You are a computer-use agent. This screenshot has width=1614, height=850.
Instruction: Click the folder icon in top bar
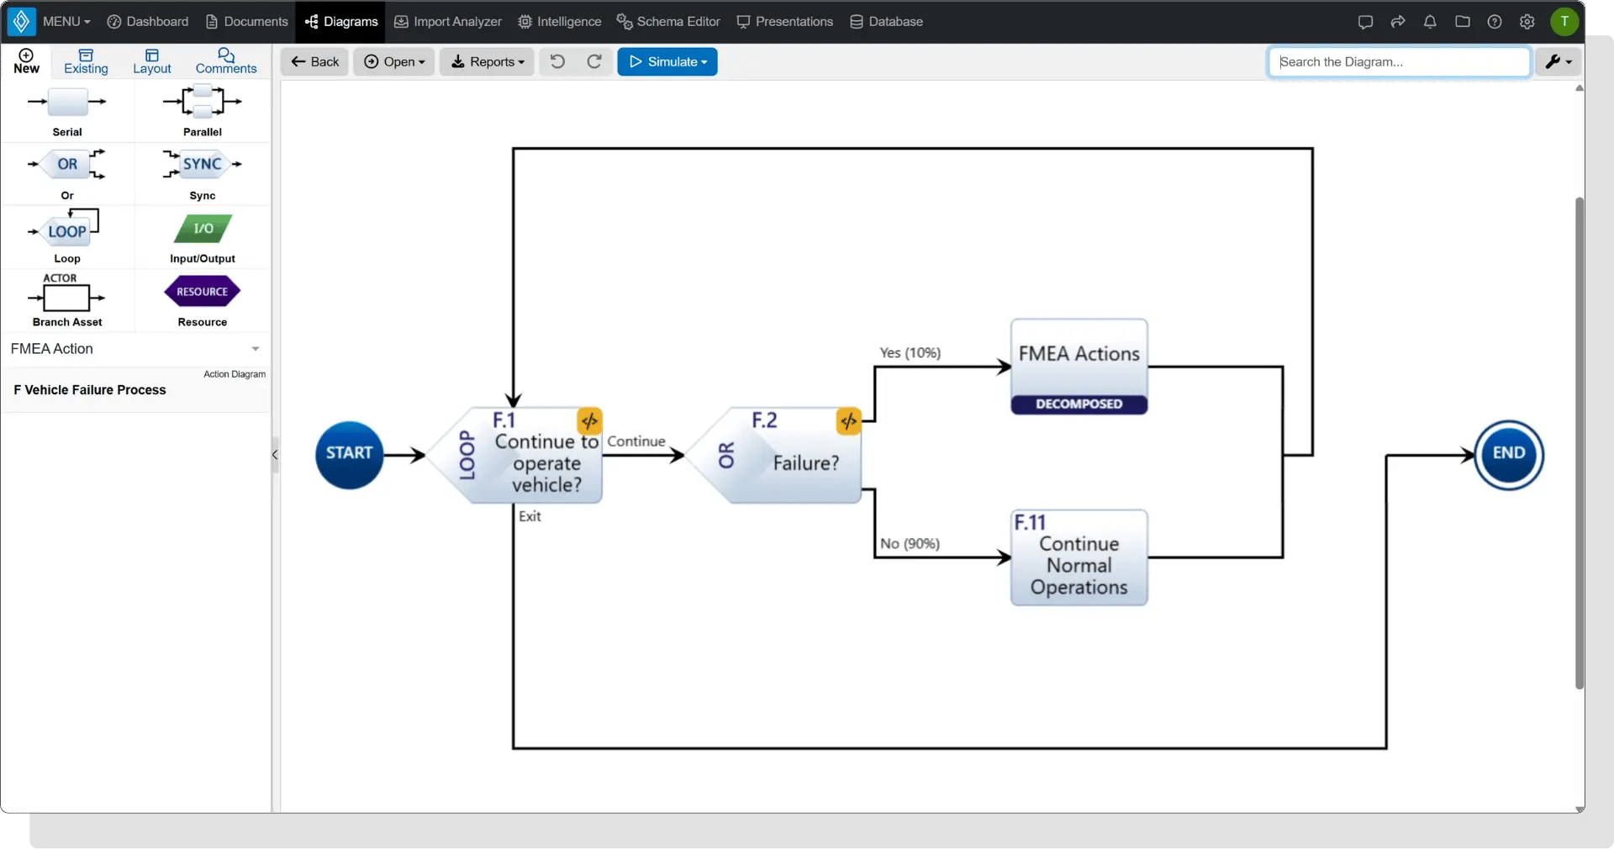click(x=1463, y=22)
